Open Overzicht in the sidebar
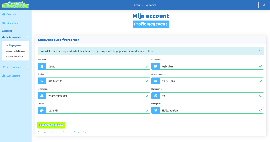 click(11, 14)
